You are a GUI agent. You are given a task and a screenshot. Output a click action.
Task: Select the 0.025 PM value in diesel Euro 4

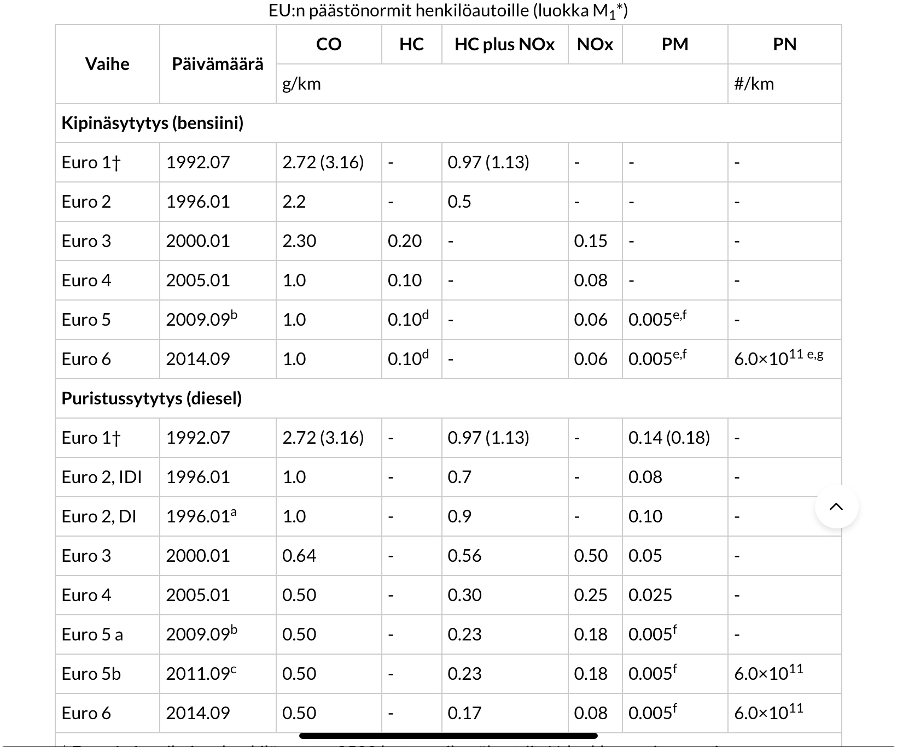[650, 595]
